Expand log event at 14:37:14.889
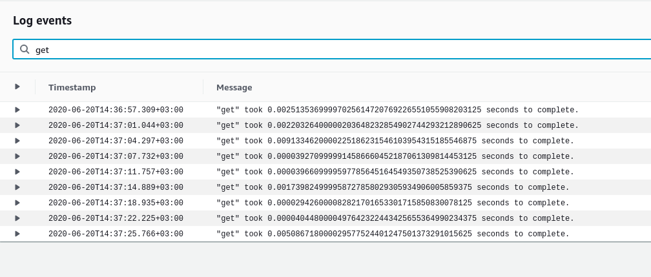The height and width of the screenshot is (277, 651). click(17, 187)
